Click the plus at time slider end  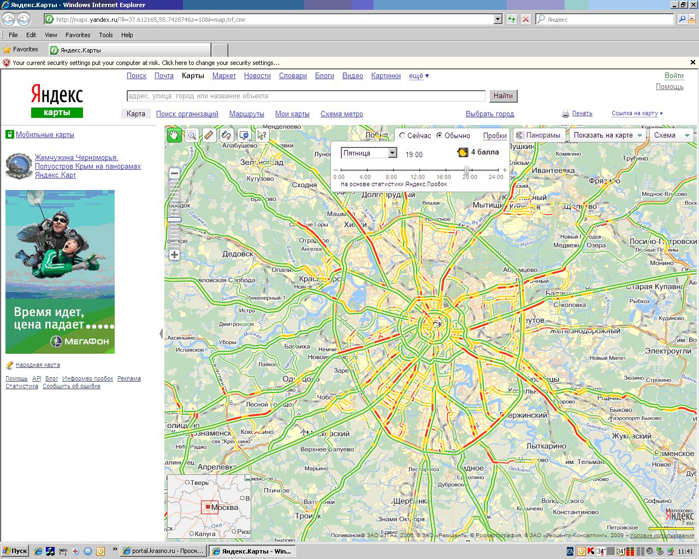click(505, 170)
